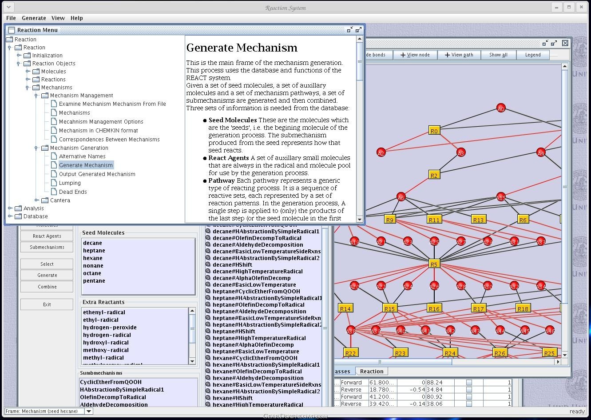591x420 pixels.
Task: Select reaction node R23 in the graph
Action: coord(401,353)
